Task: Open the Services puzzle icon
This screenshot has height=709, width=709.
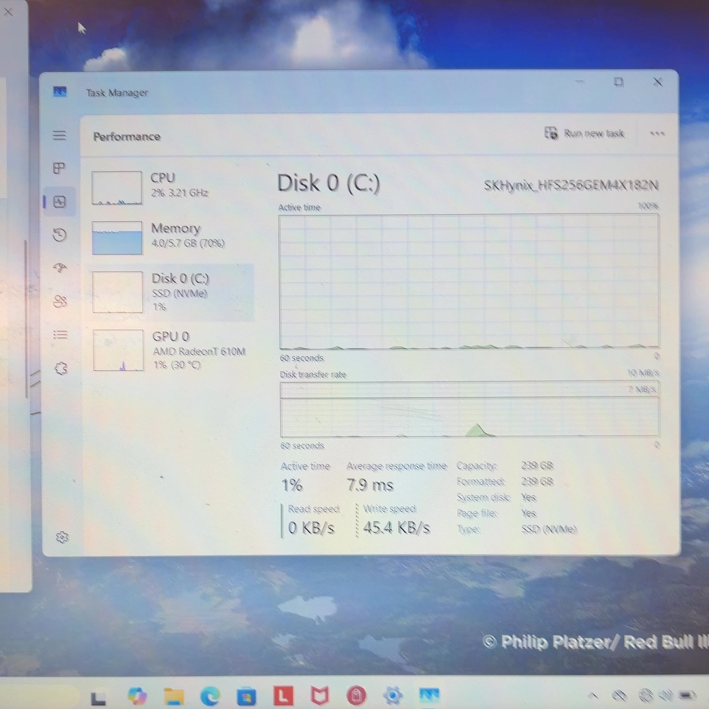Action: tap(61, 368)
